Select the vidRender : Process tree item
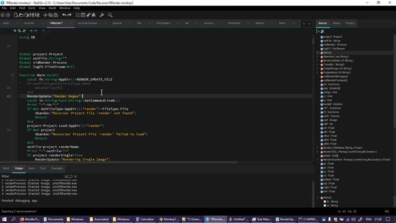This screenshot has width=396, height=223. tap(334, 45)
